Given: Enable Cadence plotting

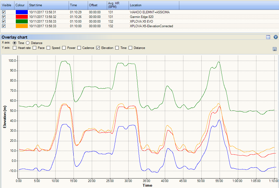Looking at the screenshot, I should [79, 48].
